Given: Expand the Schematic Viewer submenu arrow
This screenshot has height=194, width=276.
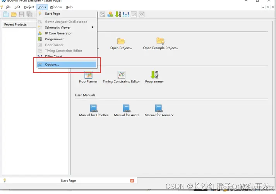Looking at the screenshot, I should 93,27.
